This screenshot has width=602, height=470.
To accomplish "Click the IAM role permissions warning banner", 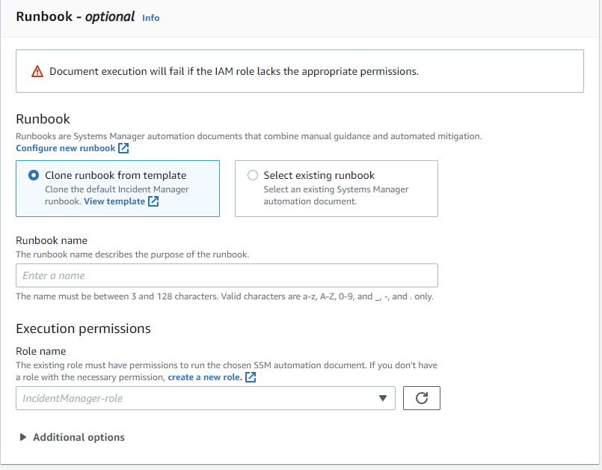I will click(x=300, y=71).
